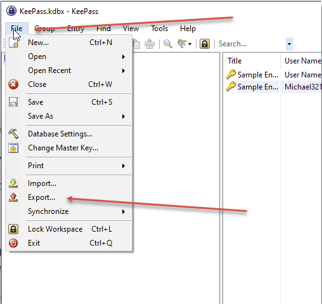Click the toolbar keys Show Entries icon
The image size is (322, 304).
182,44
